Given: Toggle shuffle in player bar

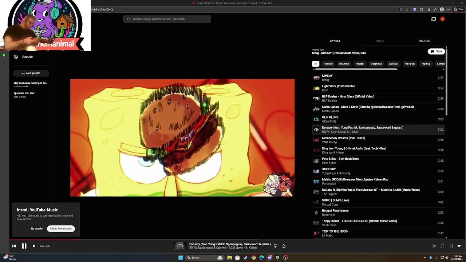Looking at the screenshot, I should point(451,246).
